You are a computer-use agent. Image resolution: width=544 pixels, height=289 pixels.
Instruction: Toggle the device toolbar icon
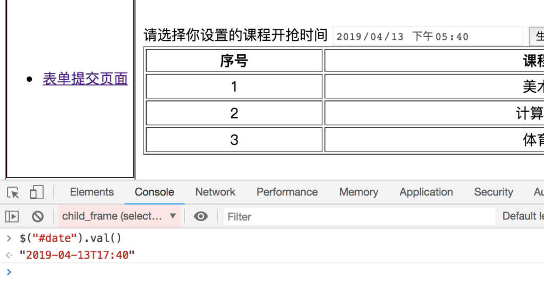pyautogui.click(x=37, y=192)
